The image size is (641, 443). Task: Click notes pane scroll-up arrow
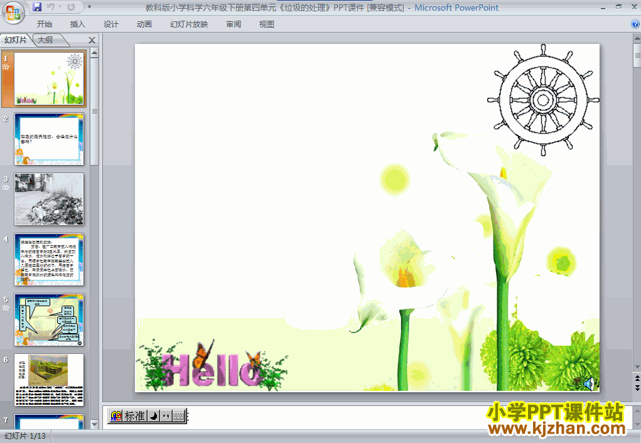pos(637,410)
